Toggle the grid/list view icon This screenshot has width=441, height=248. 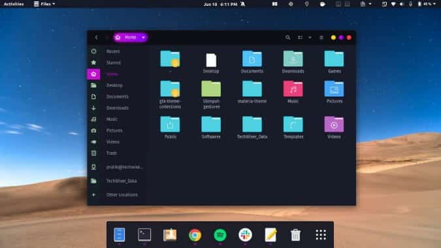(301, 37)
